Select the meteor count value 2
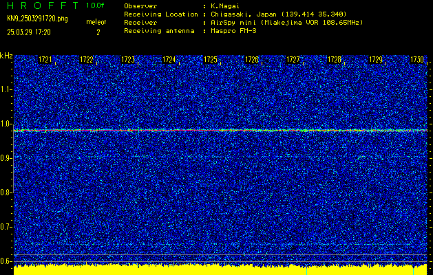 98,32
